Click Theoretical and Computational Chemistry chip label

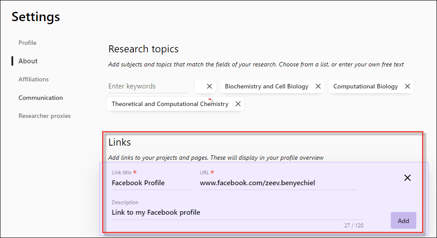[170, 104]
